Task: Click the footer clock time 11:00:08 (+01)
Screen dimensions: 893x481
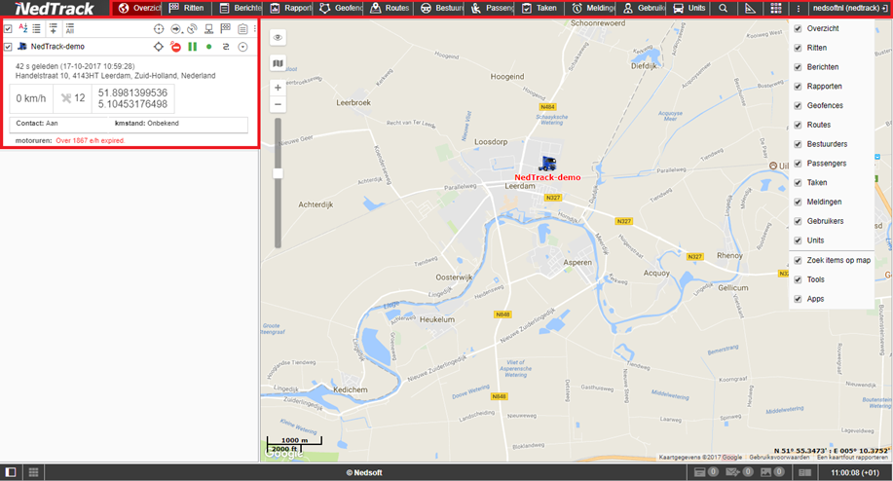Action: coord(855,472)
